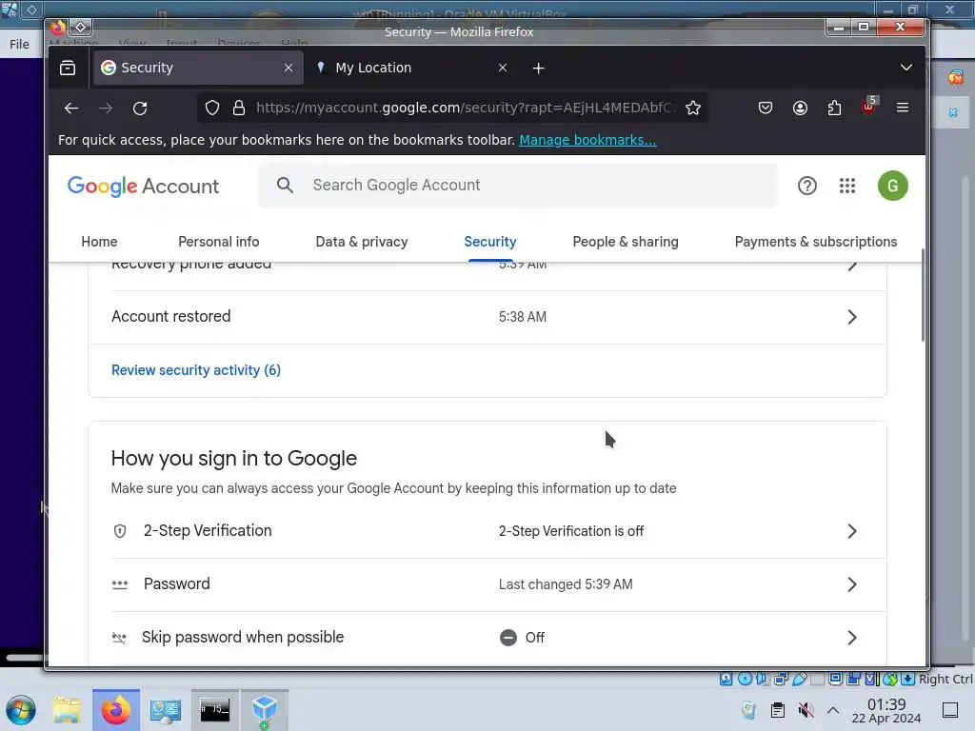Open Firefox account icon in toolbar
Image resolution: width=975 pixels, height=731 pixels.
(800, 109)
